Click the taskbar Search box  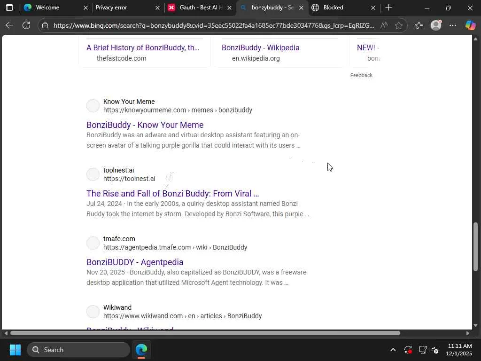(78, 350)
